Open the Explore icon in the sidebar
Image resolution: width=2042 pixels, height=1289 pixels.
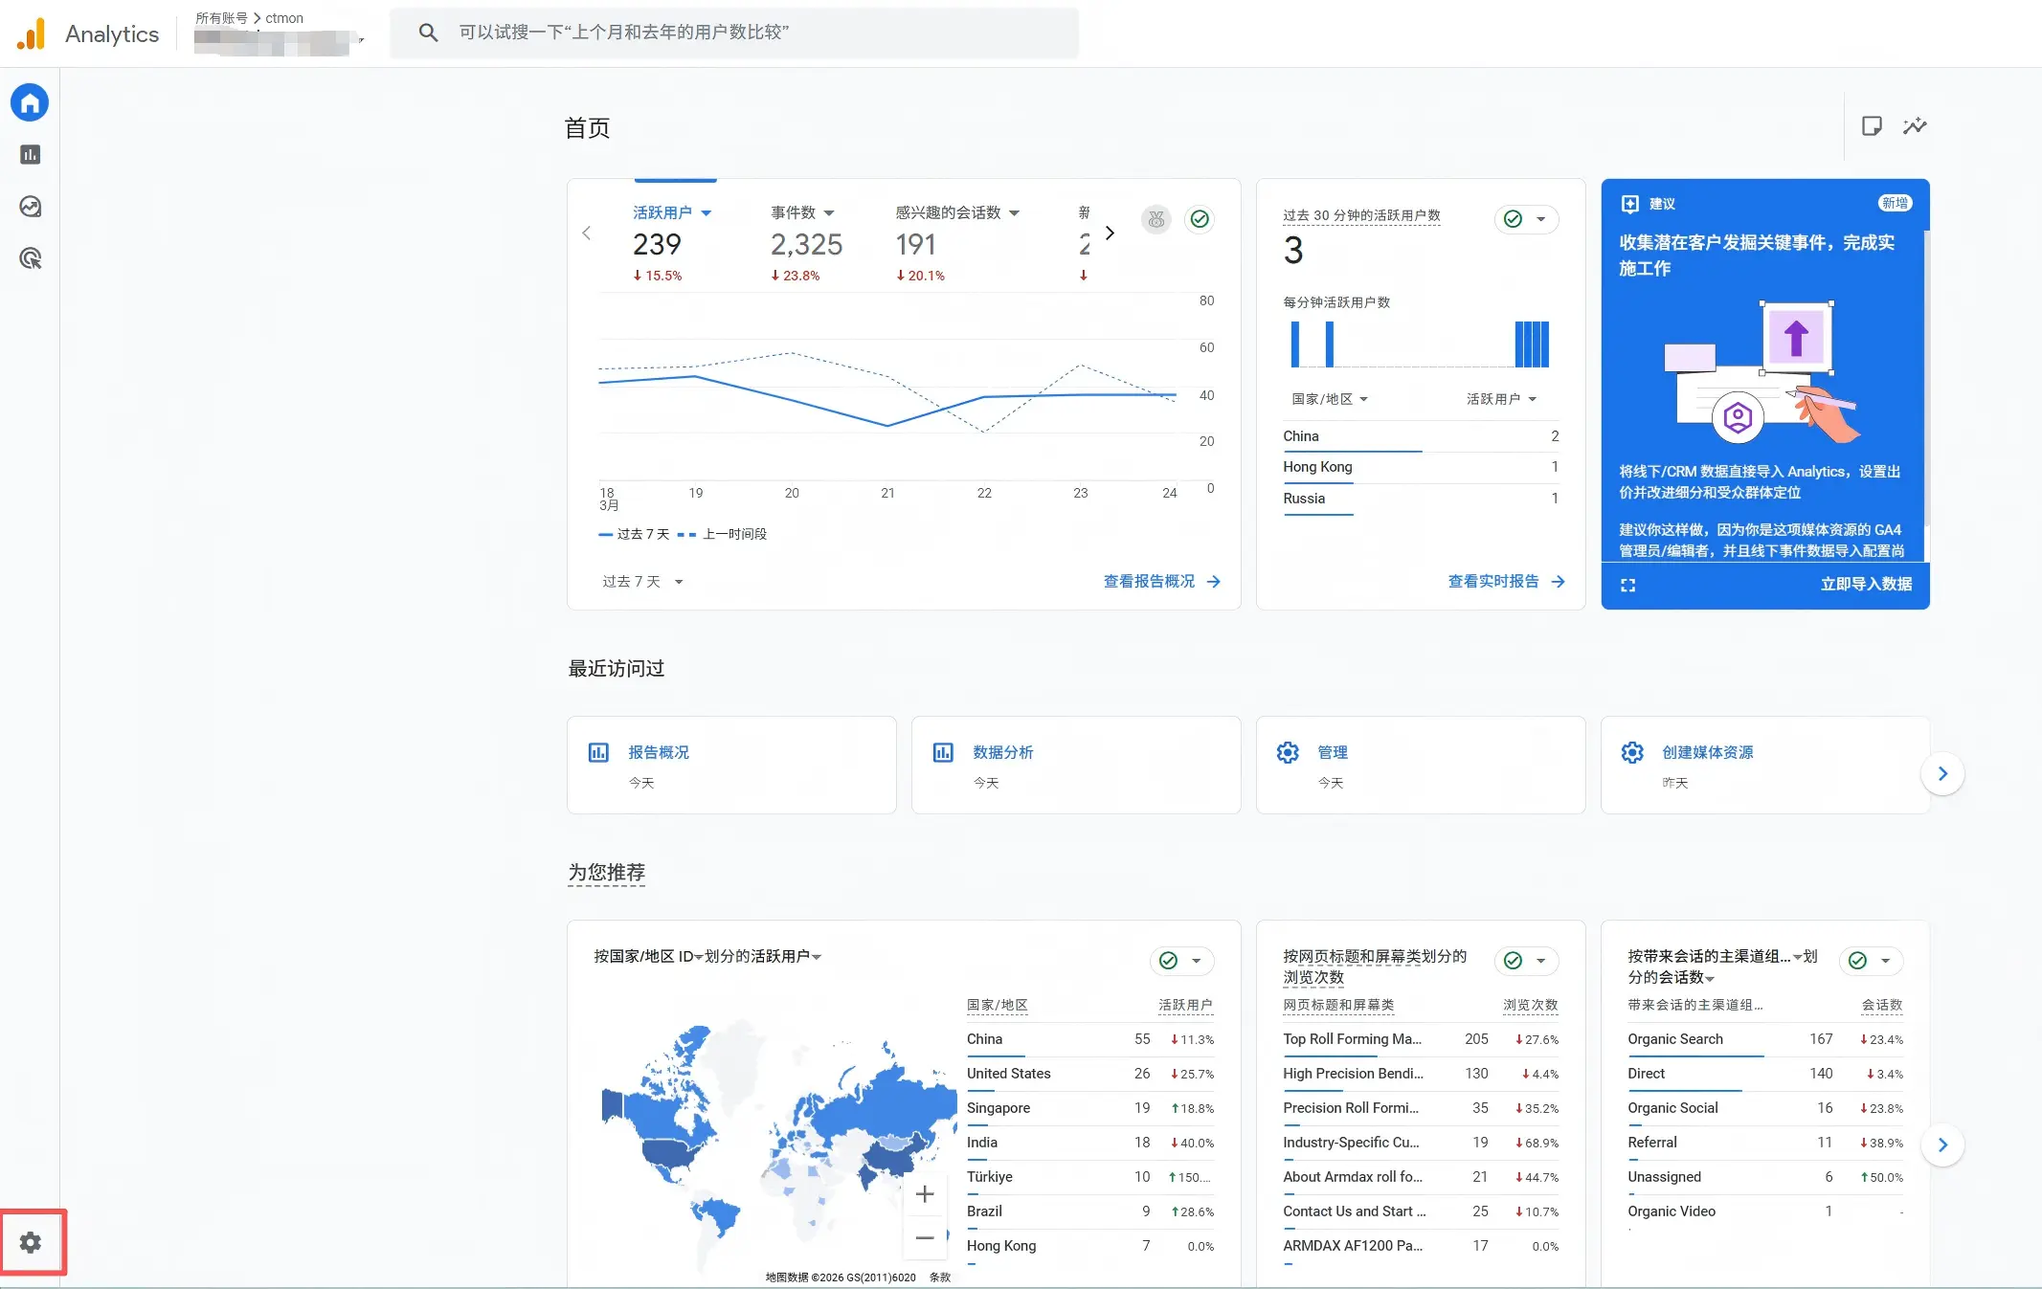point(30,206)
